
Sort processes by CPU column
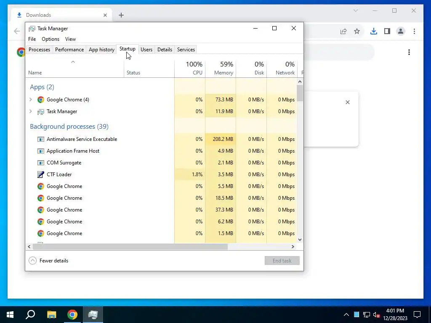190,68
